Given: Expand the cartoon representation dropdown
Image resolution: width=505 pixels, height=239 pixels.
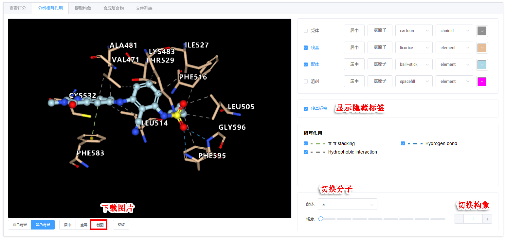Looking at the screenshot, I should coord(414,31).
